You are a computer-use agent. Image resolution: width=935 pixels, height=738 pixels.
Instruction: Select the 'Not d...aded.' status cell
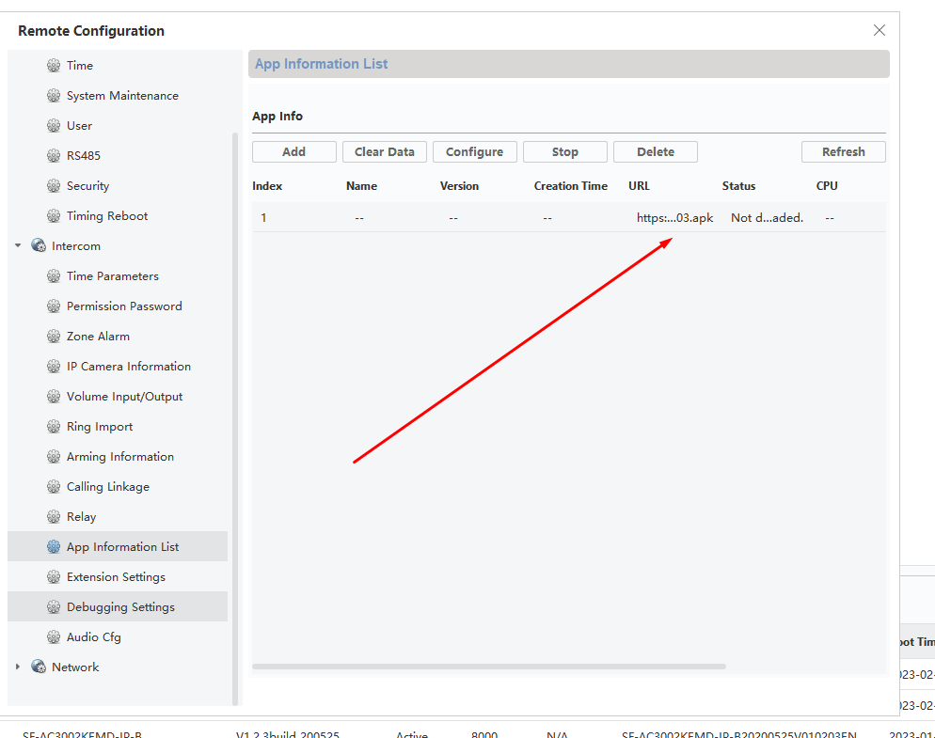pyautogui.click(x=767, y=217)
